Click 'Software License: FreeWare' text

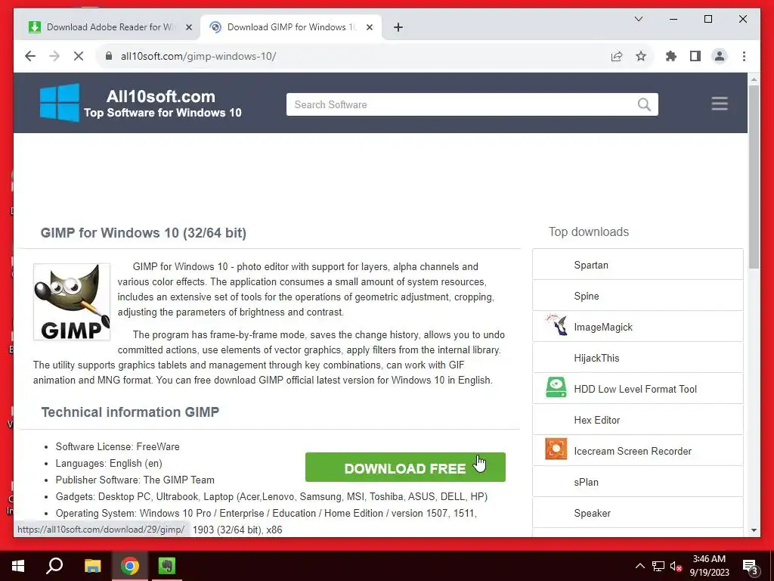click(x=117, y=446)
